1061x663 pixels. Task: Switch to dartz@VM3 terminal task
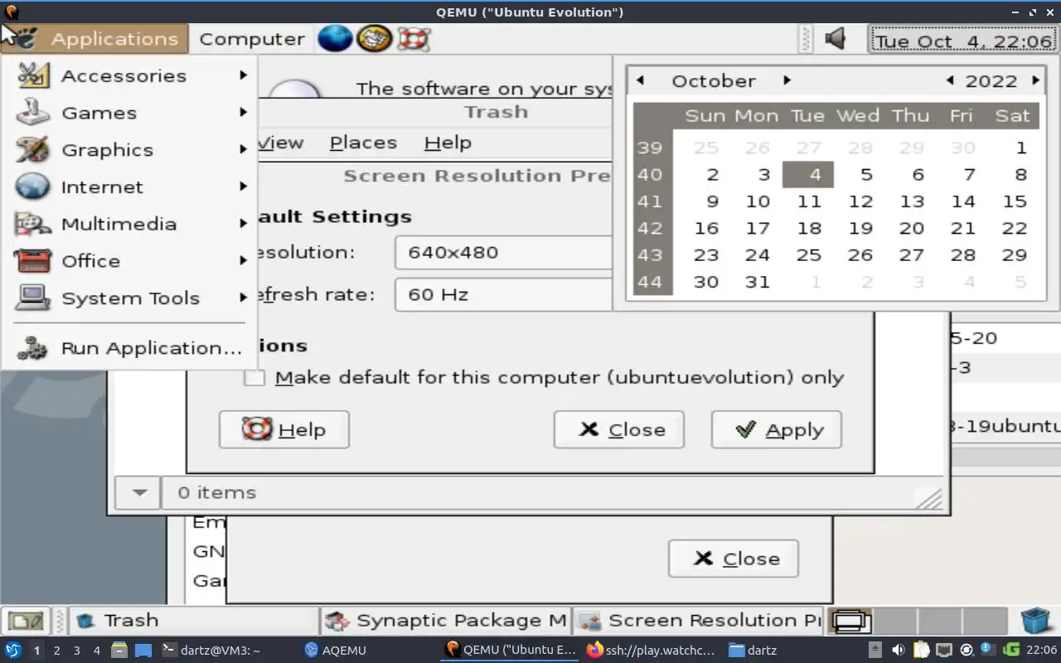point(211,651)
